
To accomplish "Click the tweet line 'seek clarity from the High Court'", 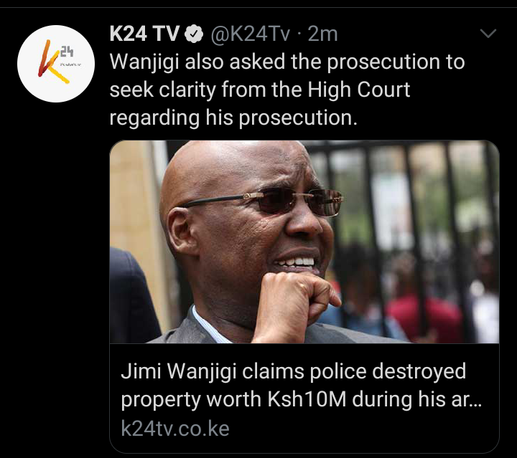I will [x=260, y=90].
